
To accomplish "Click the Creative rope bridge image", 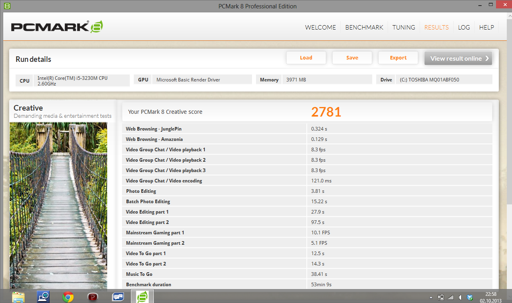I will (58, 206).
